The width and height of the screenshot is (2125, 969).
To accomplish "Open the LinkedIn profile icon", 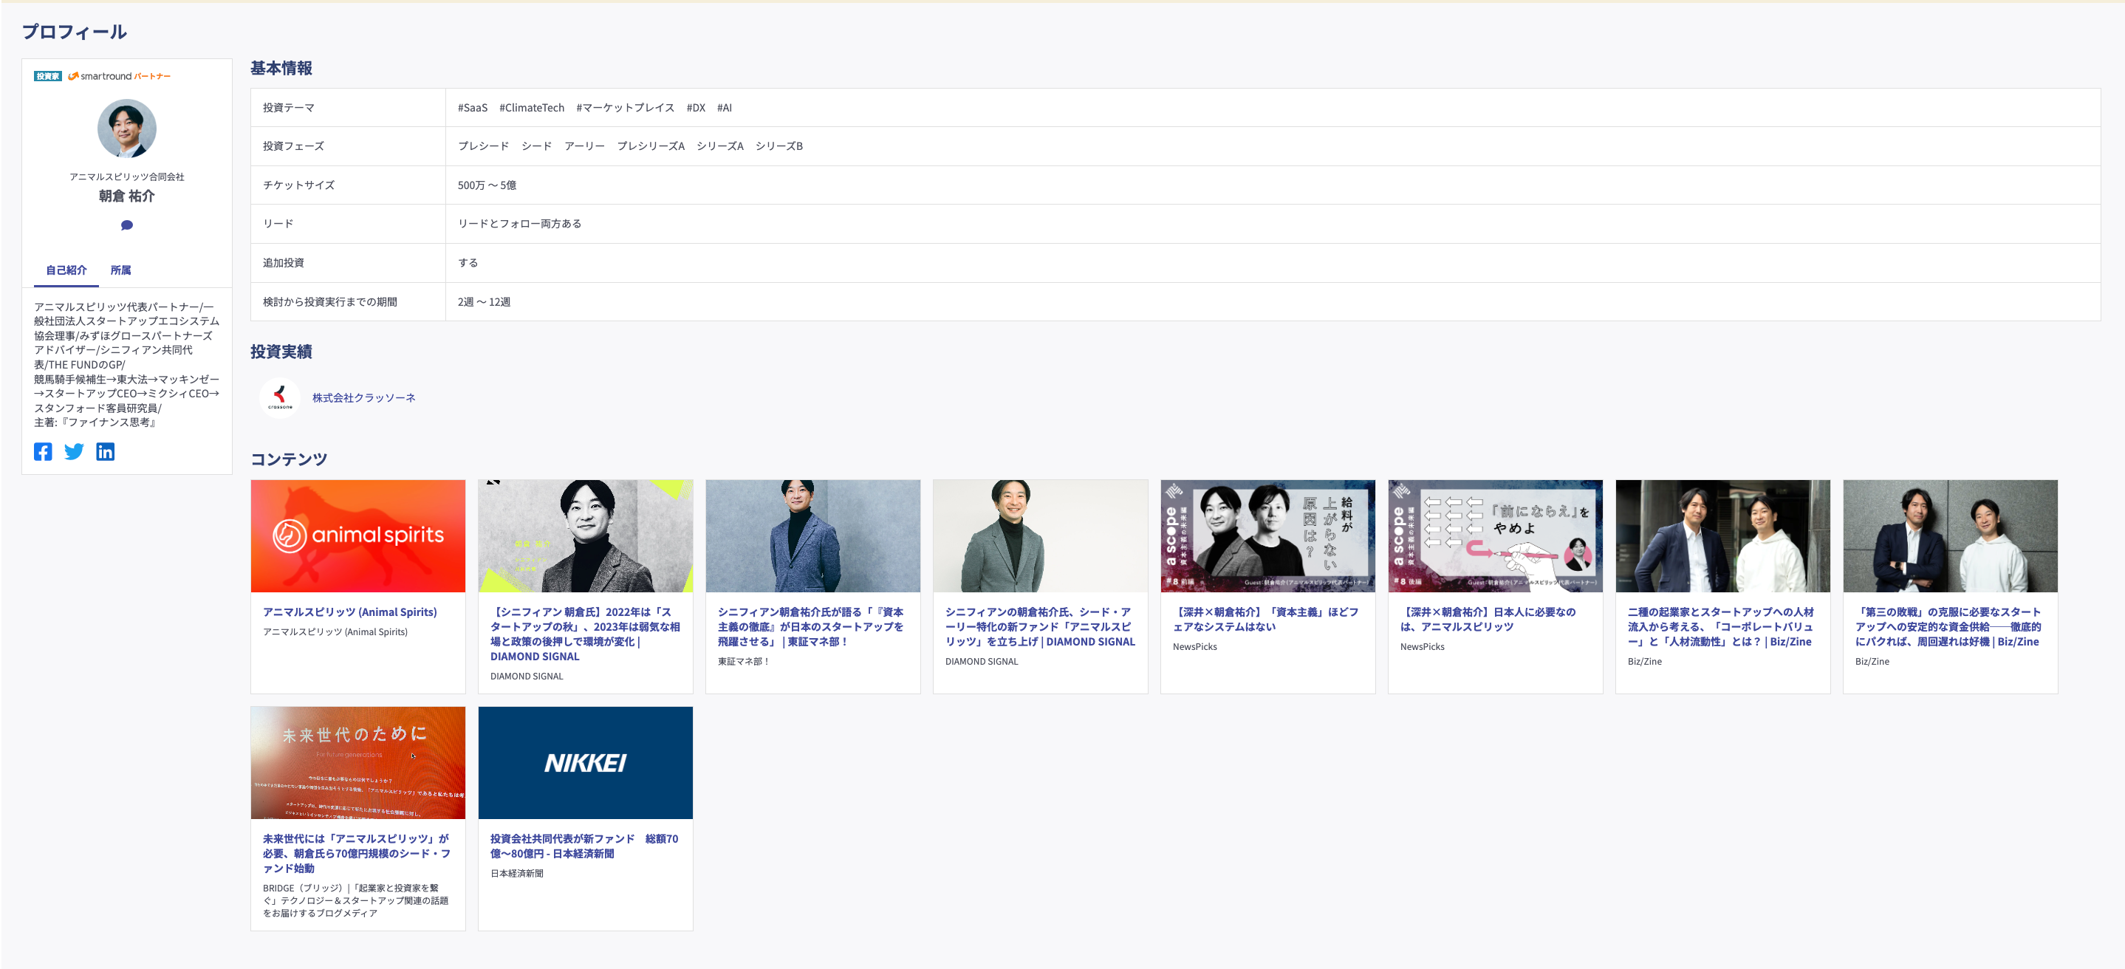I will point(106,451).
